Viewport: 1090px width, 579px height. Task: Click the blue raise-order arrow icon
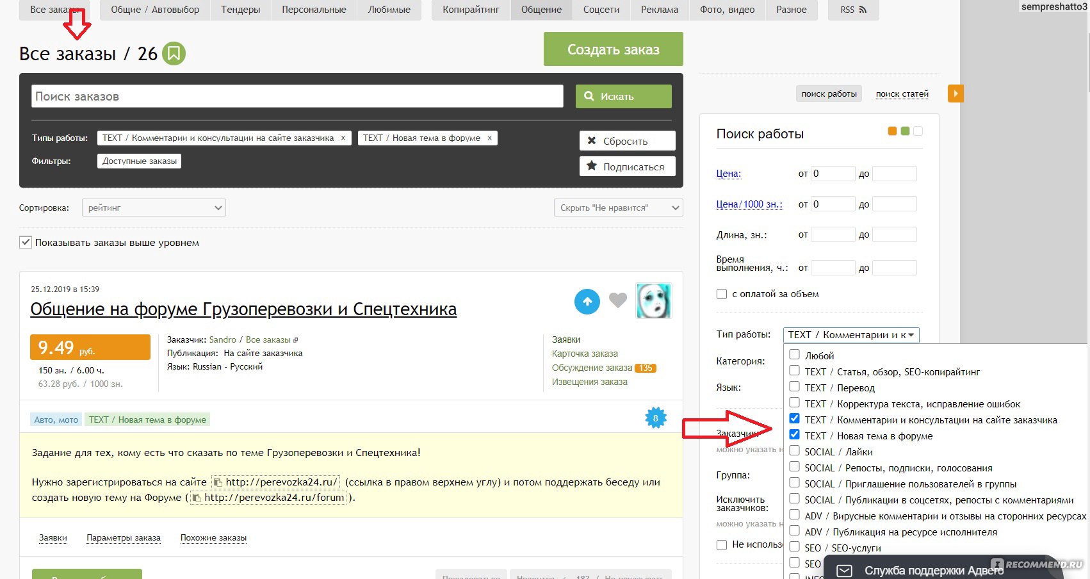tap(587, 302)
